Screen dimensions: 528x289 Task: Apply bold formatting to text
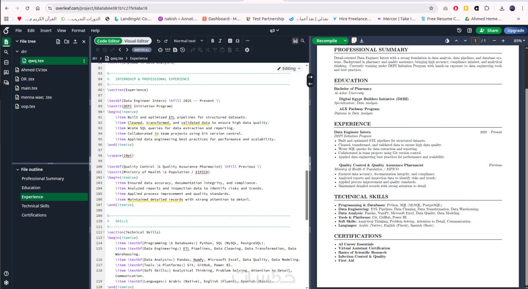(x=212, y=41)
